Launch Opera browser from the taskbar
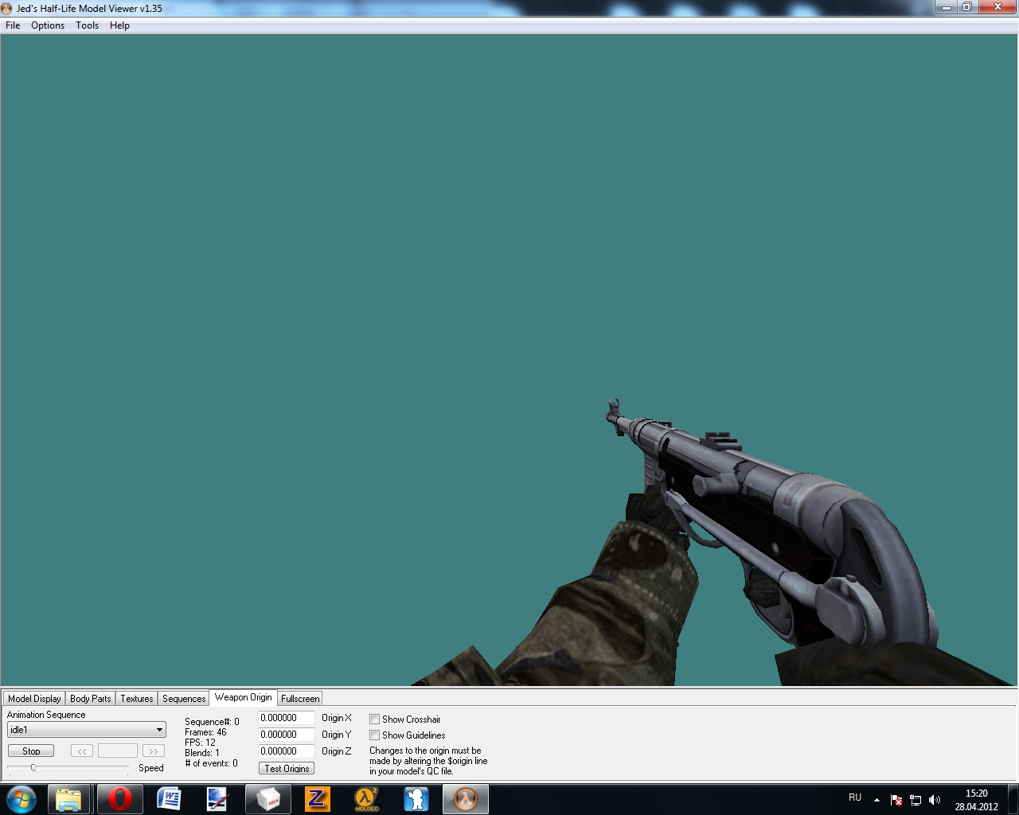Screen dimensions: 1019x815 (x=120, y=798)
